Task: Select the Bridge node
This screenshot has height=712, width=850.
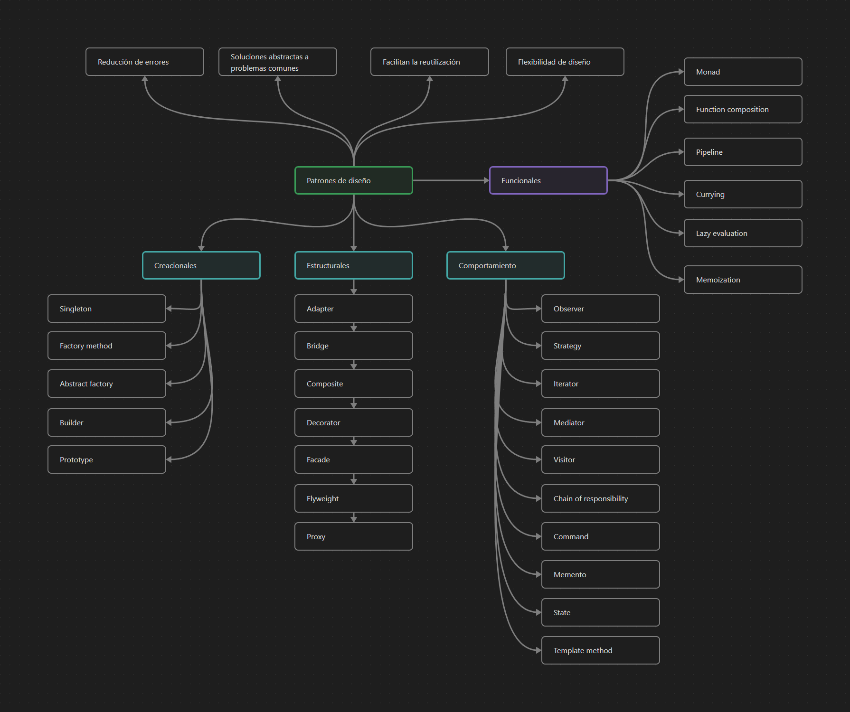Action: 354,346
